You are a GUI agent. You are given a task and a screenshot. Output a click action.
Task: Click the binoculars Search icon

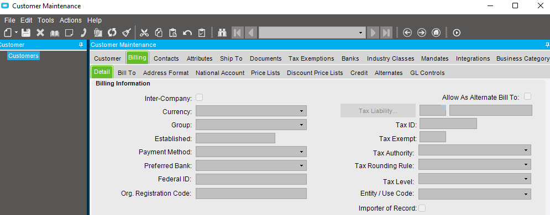(x=222, y=33)
